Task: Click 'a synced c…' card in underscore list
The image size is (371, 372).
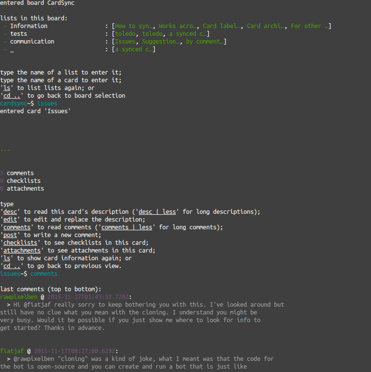Action: [134, 49]
